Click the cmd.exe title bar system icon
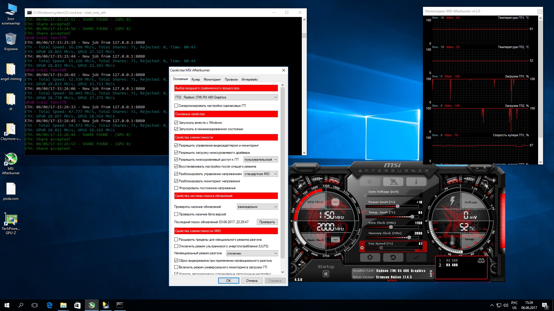This screenshot has width=554, height=311. click(x=29, y=13)
